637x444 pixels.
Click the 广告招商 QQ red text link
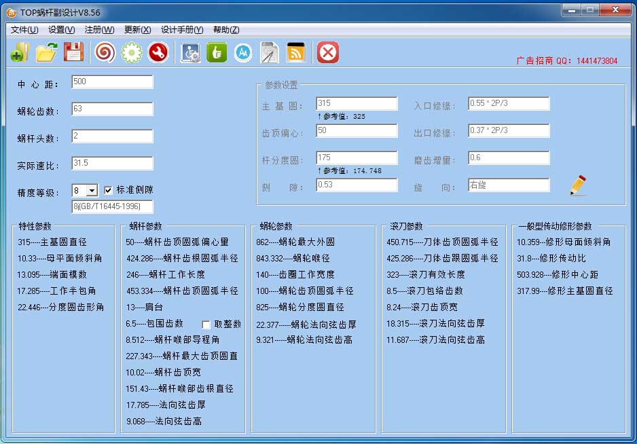(x=566, y=60)
